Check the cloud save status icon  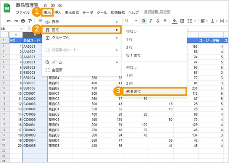pyautogui.click(x=60, y=5)
